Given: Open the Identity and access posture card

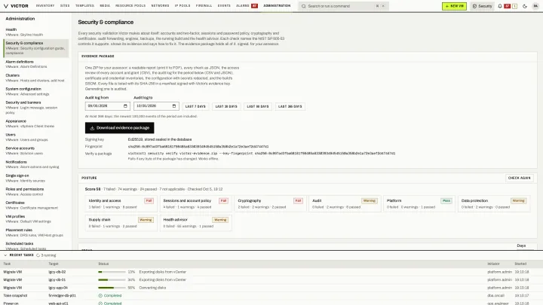Looking at the screenshot, I should pos(121,203).
